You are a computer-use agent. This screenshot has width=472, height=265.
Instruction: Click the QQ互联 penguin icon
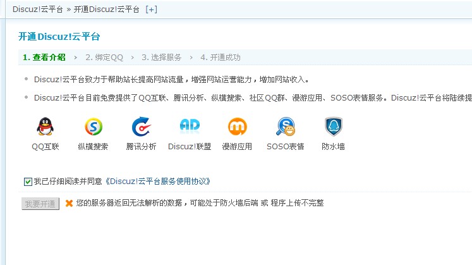[45, 126]
